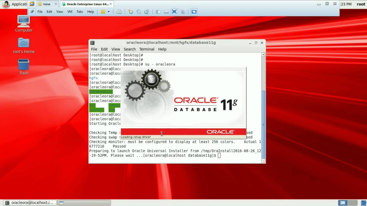This screenshot has height=206, width=367.
Task: Select second taskbar window button
Action: [84, 203]
